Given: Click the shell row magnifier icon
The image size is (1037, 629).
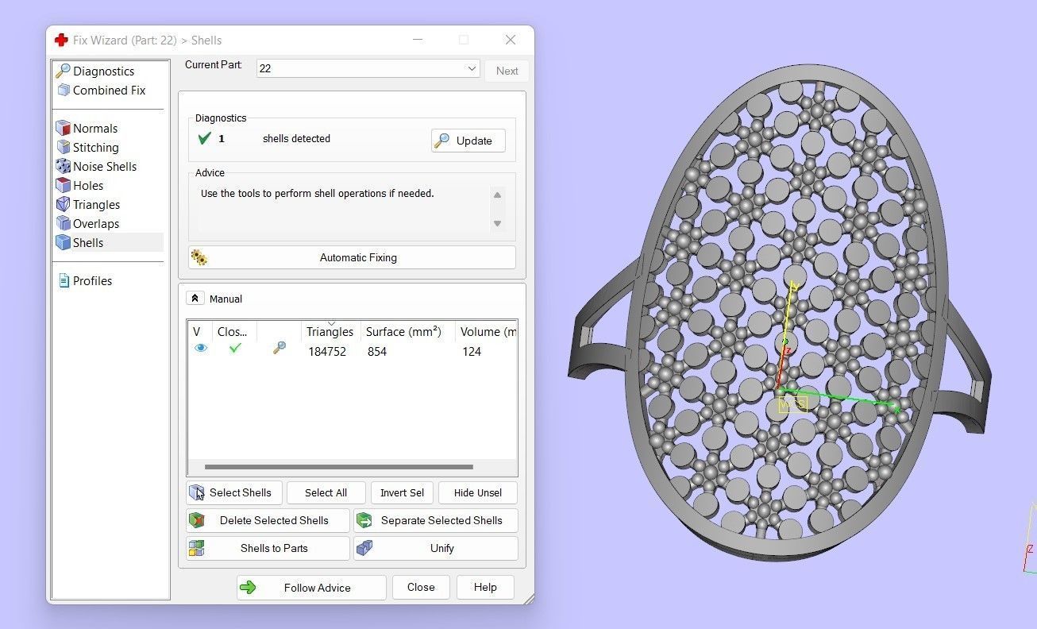Looking at the screenshot, I should point(279,348).
